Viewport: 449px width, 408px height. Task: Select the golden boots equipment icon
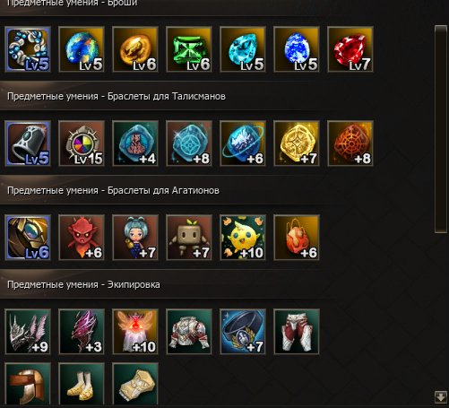82,385
